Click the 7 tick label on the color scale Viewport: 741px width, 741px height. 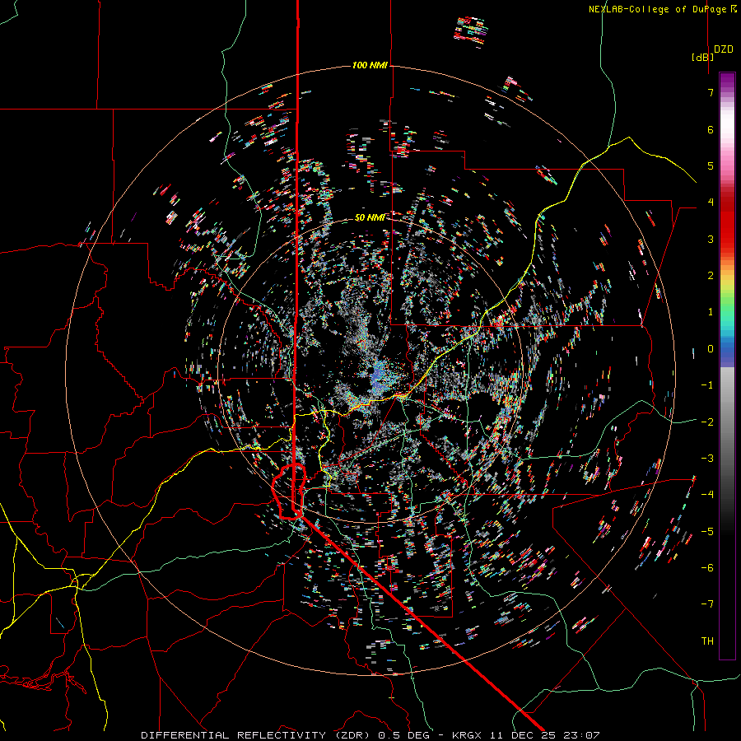[711, 92]
